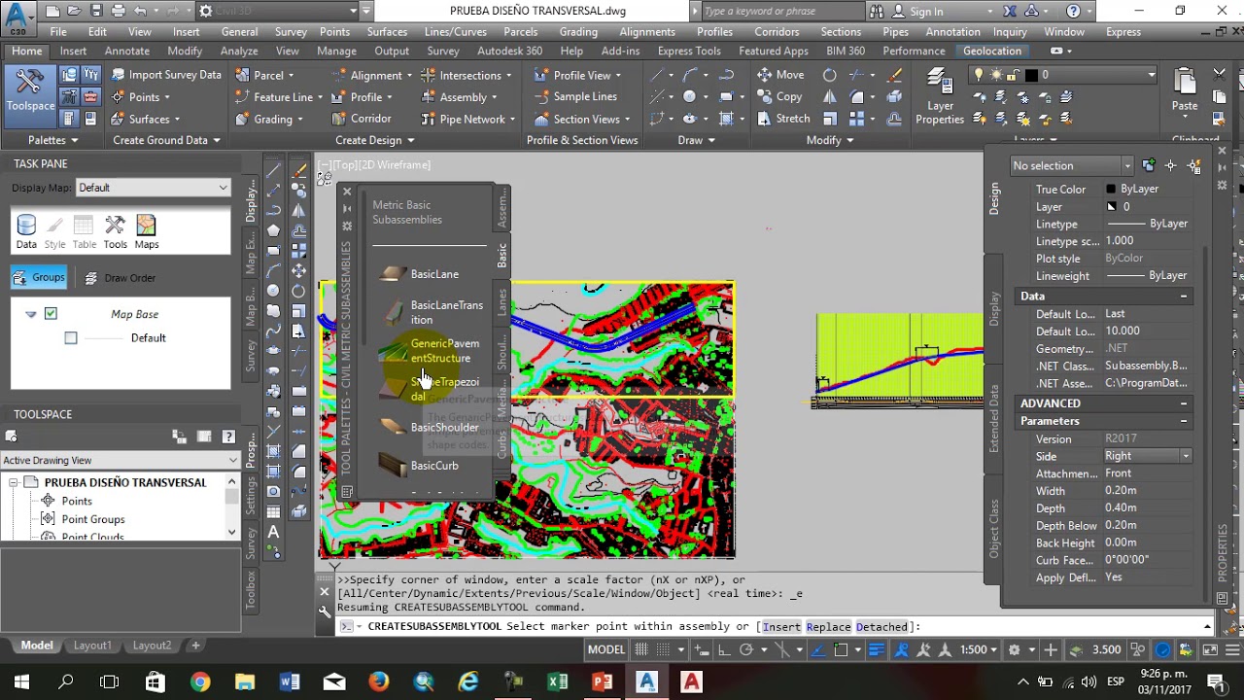This screenshot has height=700, width=1244.
Task: Collapse the Data section in Properties
Action: (x=1183, y=297)
